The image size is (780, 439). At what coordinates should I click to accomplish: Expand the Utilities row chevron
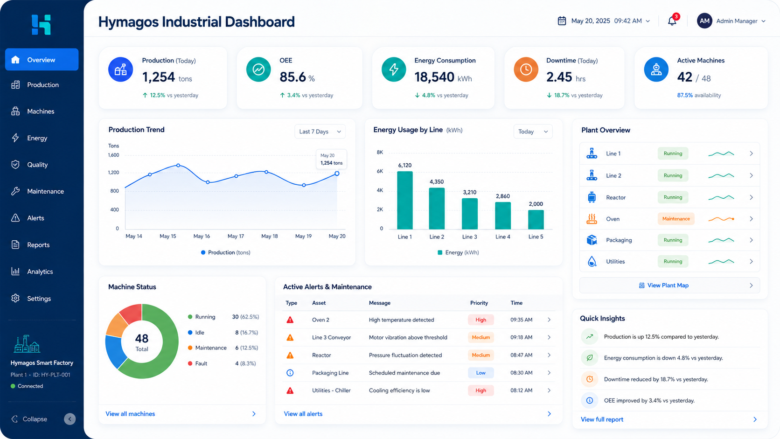(751, 261)
